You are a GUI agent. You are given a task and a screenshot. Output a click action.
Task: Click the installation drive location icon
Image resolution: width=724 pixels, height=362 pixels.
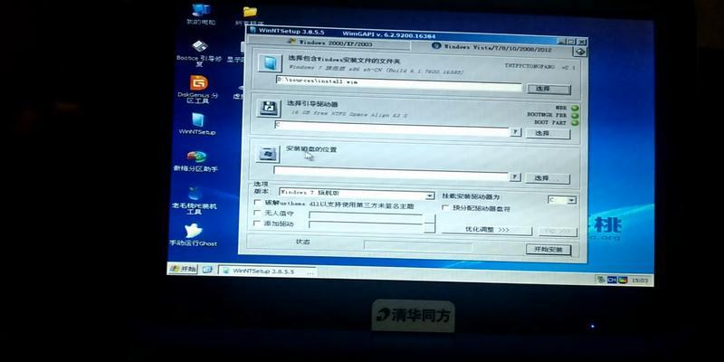(267, 153)
